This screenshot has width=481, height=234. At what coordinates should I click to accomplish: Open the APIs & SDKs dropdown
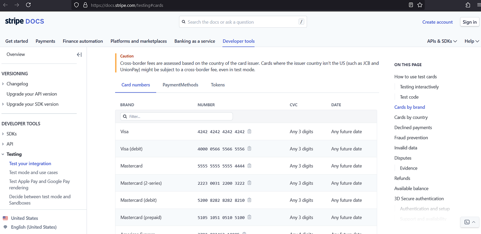(x=442, y=41)
